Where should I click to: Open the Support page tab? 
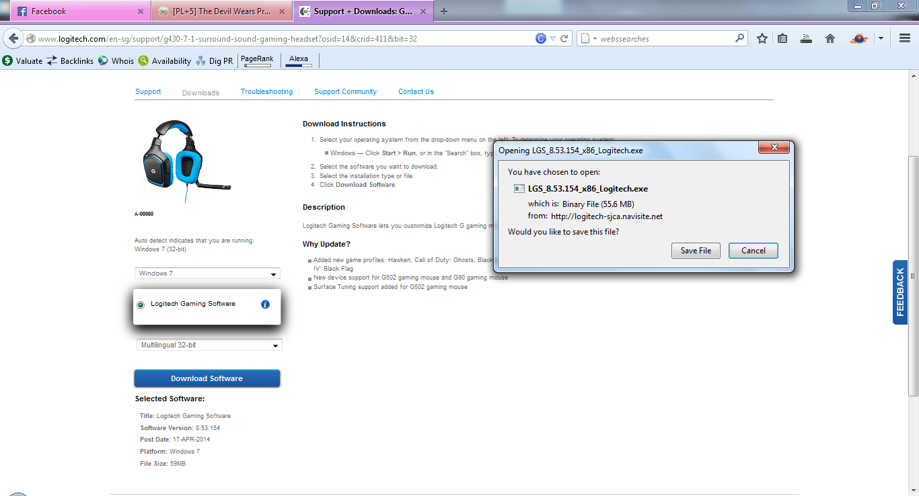point(148,91)
